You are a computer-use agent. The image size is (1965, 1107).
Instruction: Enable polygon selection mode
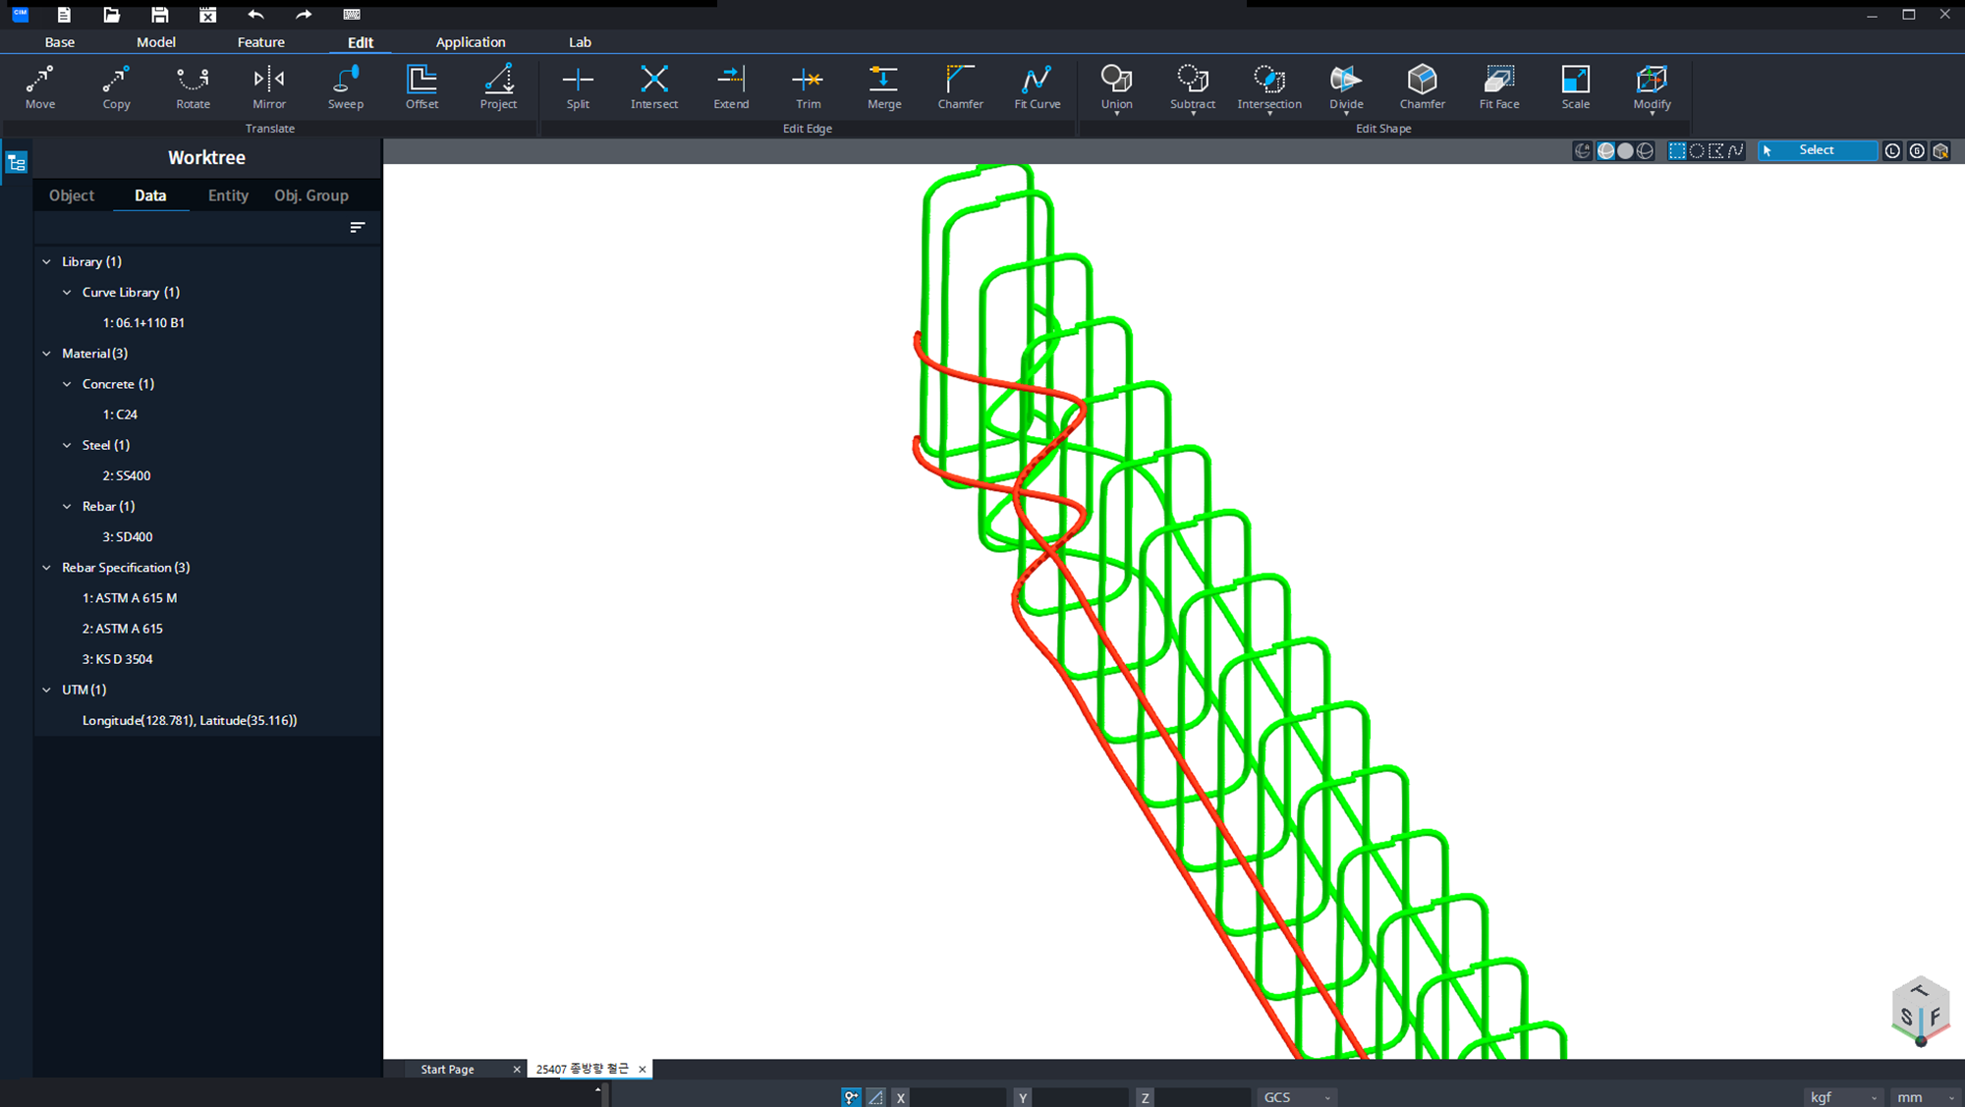tap(1716, 150)
